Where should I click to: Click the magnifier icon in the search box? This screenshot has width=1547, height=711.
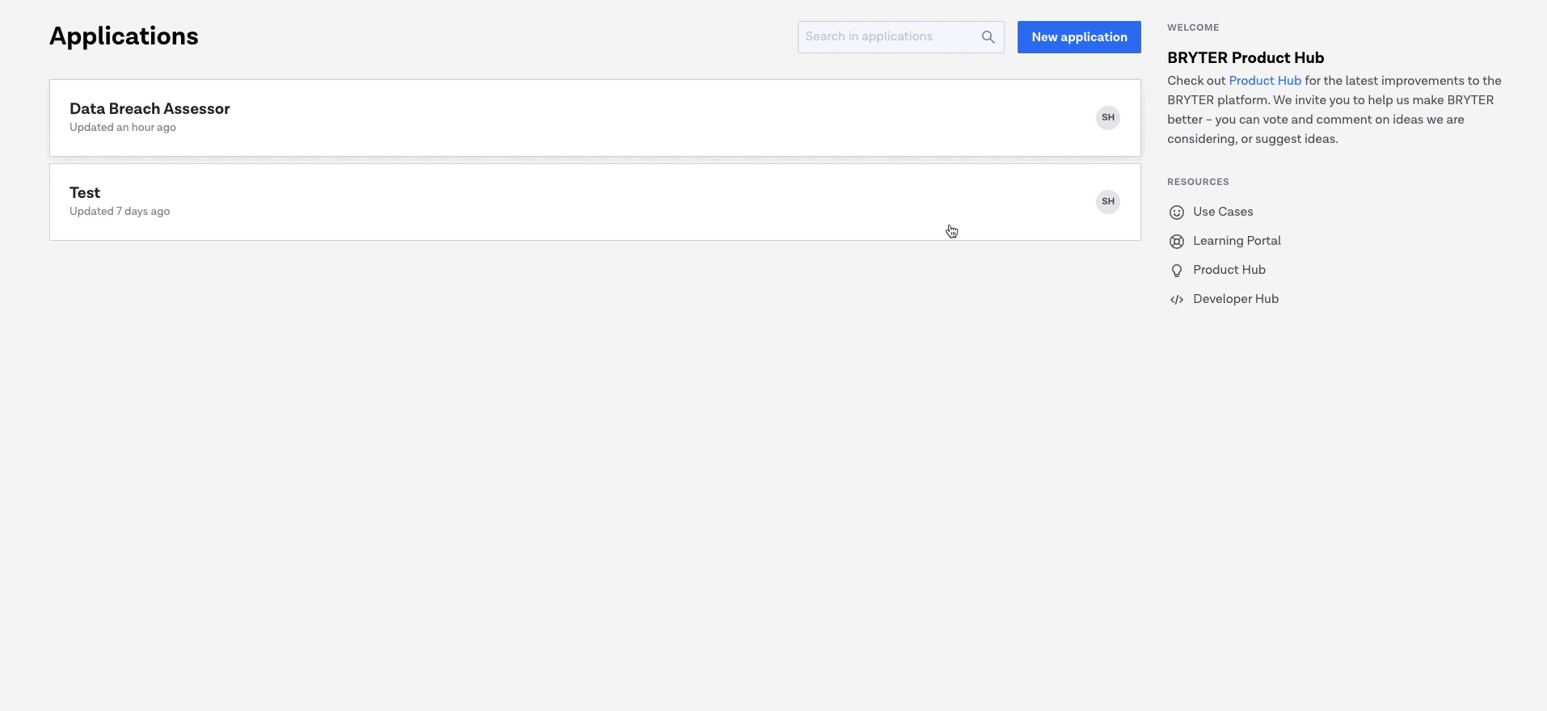click(988, 37)
